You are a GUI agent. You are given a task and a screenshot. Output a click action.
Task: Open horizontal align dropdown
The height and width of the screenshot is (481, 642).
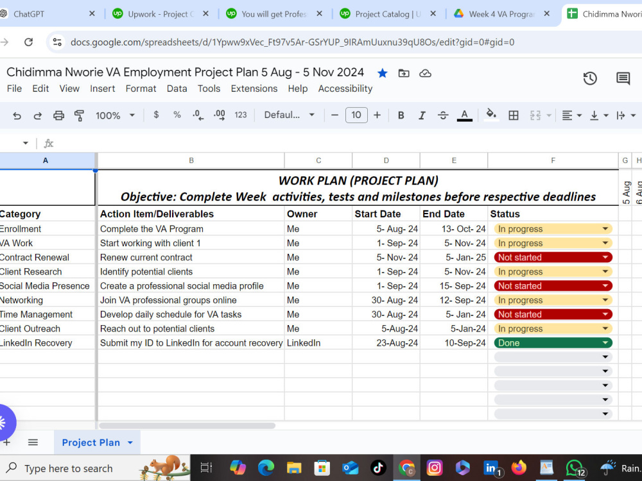tap(571, 115)
